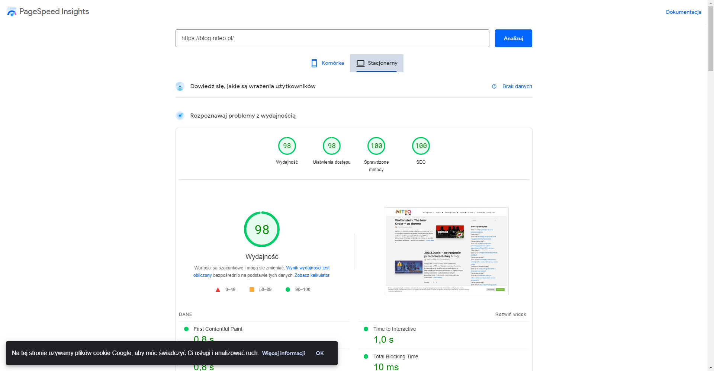Open Więcej informacji in cookie banner
Image resolution: width=714 pixels, height=371 pixels.
(x=283, y=353)
